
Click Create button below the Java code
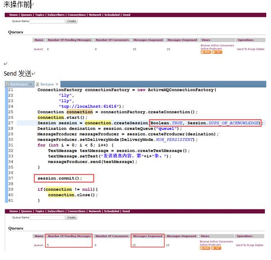click(71, 217)
